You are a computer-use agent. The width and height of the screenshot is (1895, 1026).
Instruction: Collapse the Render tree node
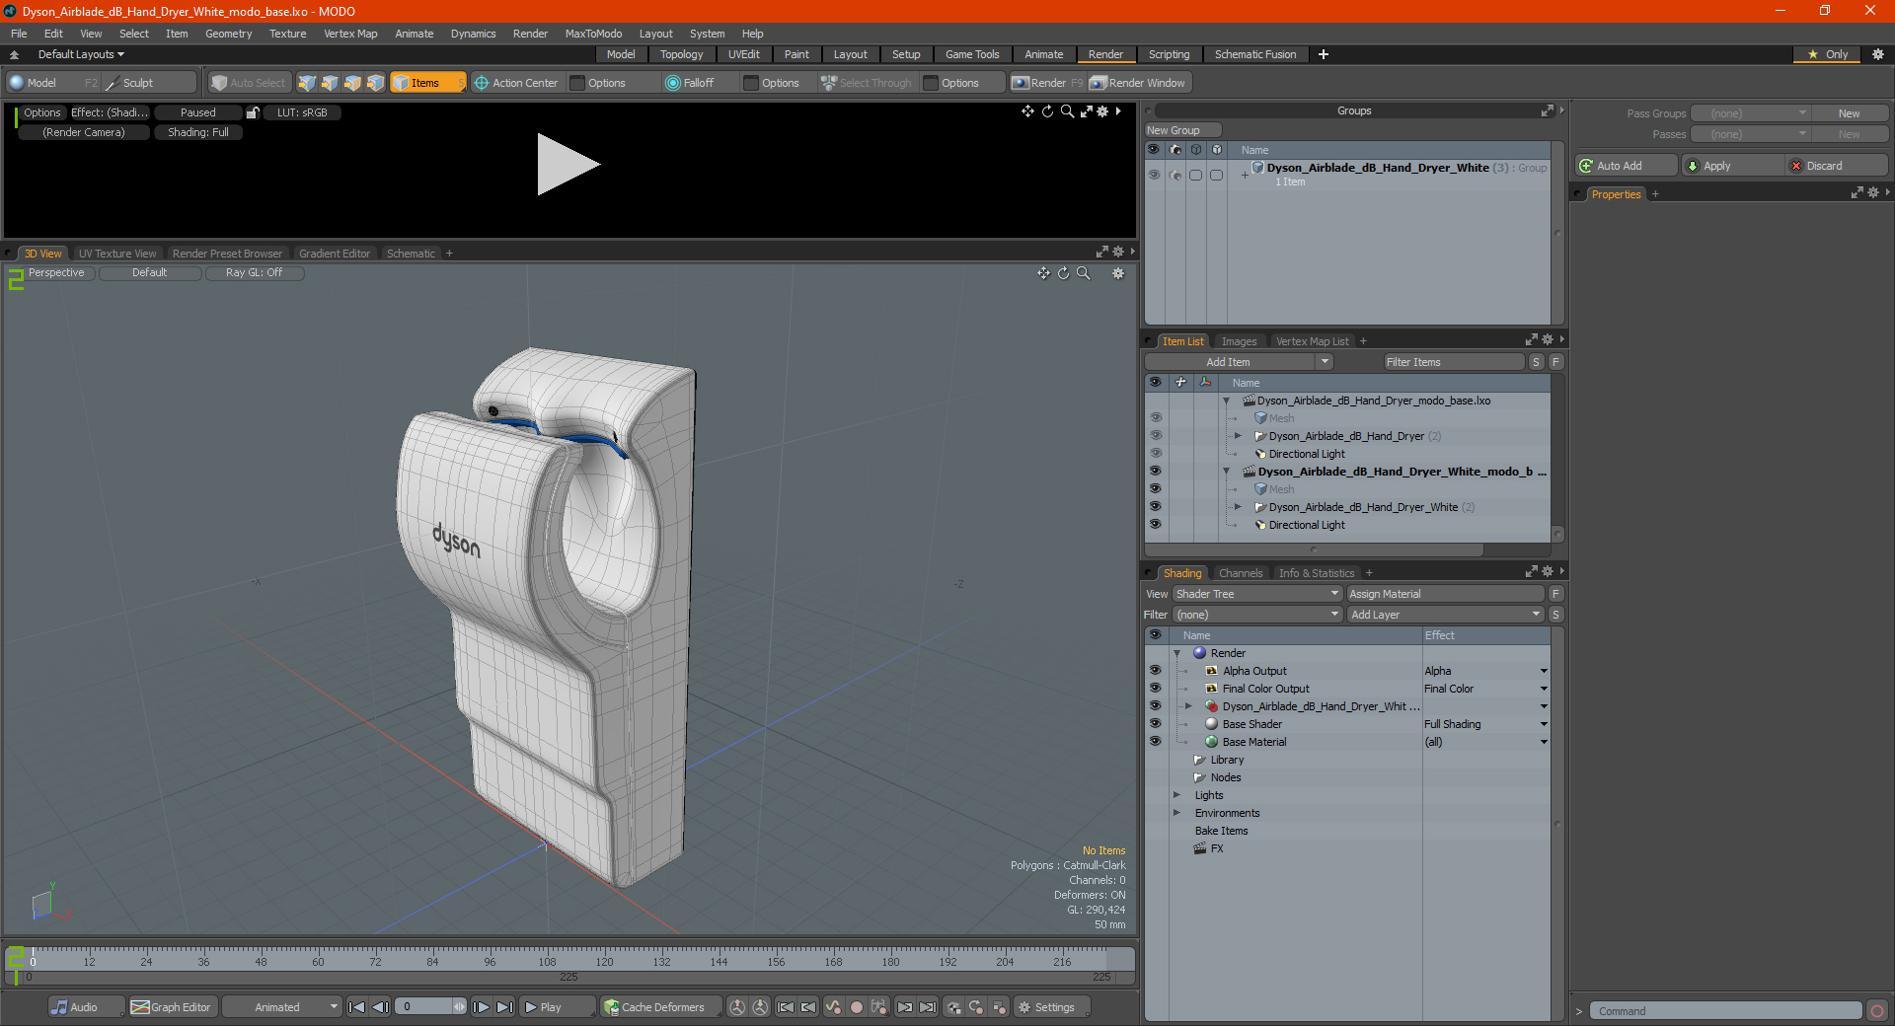pyautogui.click(x=1176, y=653)
